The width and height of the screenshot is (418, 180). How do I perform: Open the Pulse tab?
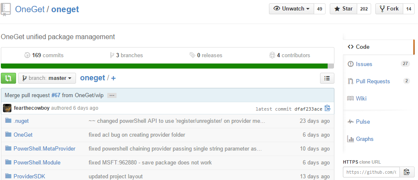379,122
